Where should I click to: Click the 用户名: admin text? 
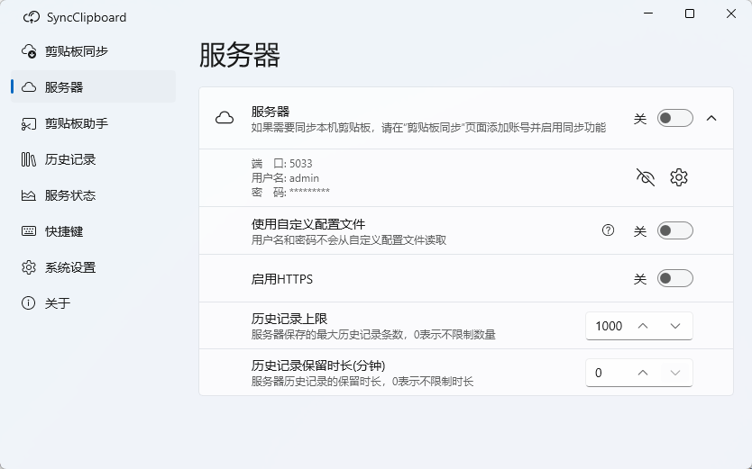click(285, 178)
